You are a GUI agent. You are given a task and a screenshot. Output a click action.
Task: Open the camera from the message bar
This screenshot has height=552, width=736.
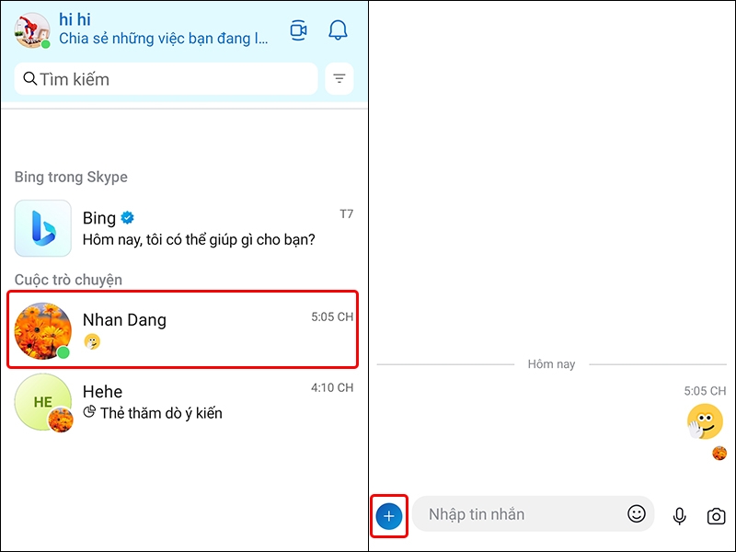(715, 514)
